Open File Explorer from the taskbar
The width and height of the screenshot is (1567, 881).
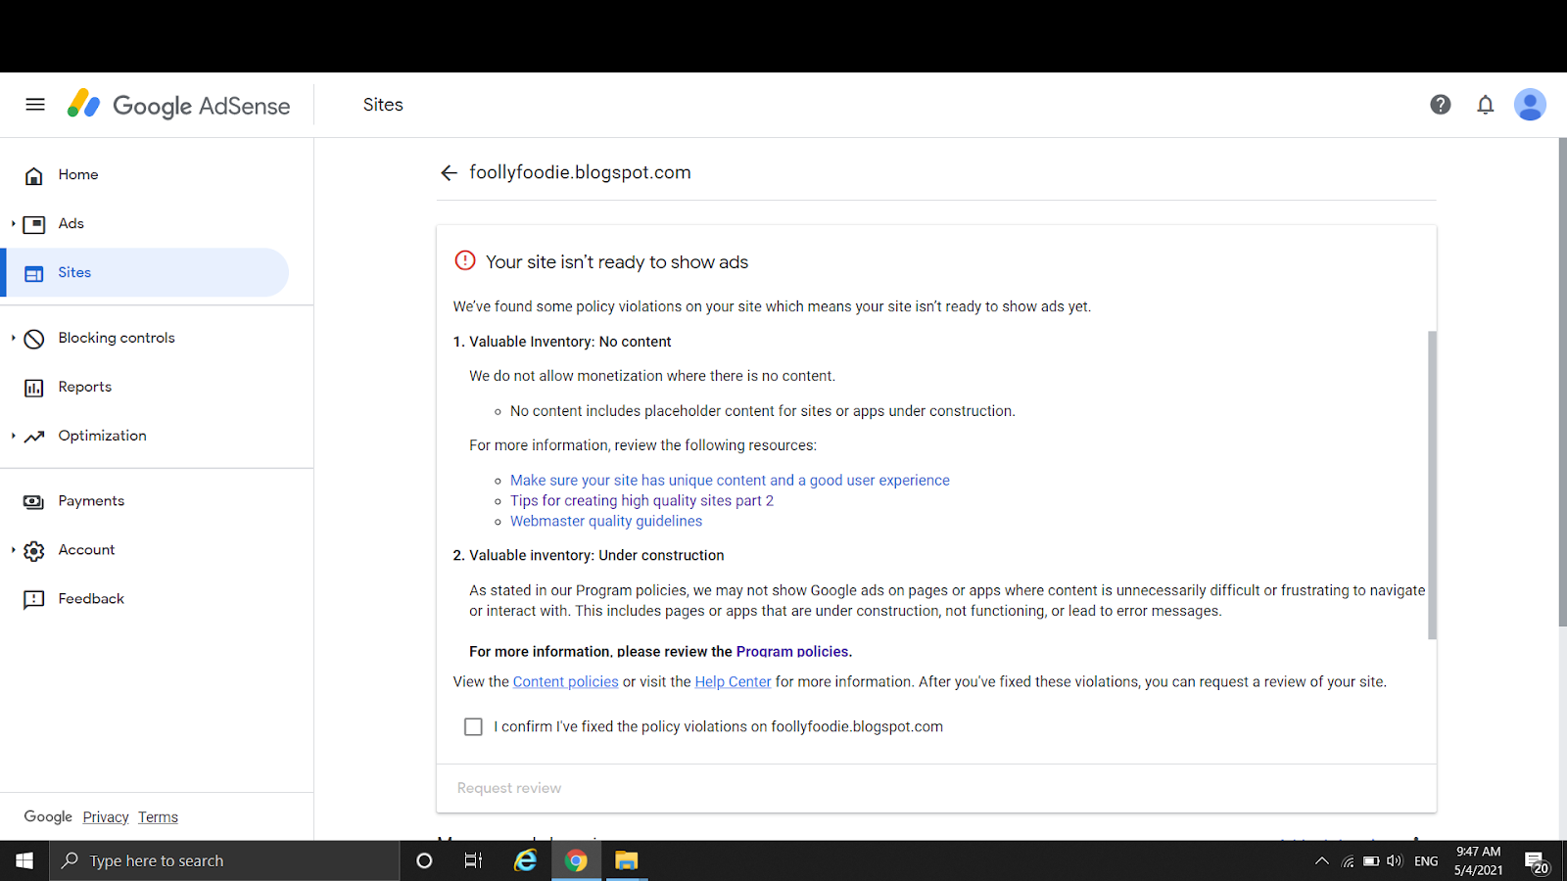tap(627, 860)
